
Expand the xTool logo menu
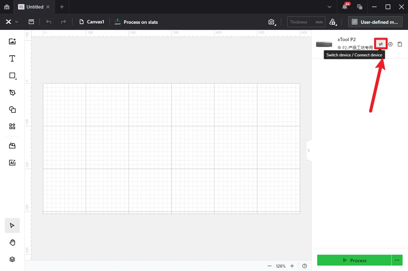[12, 22]
